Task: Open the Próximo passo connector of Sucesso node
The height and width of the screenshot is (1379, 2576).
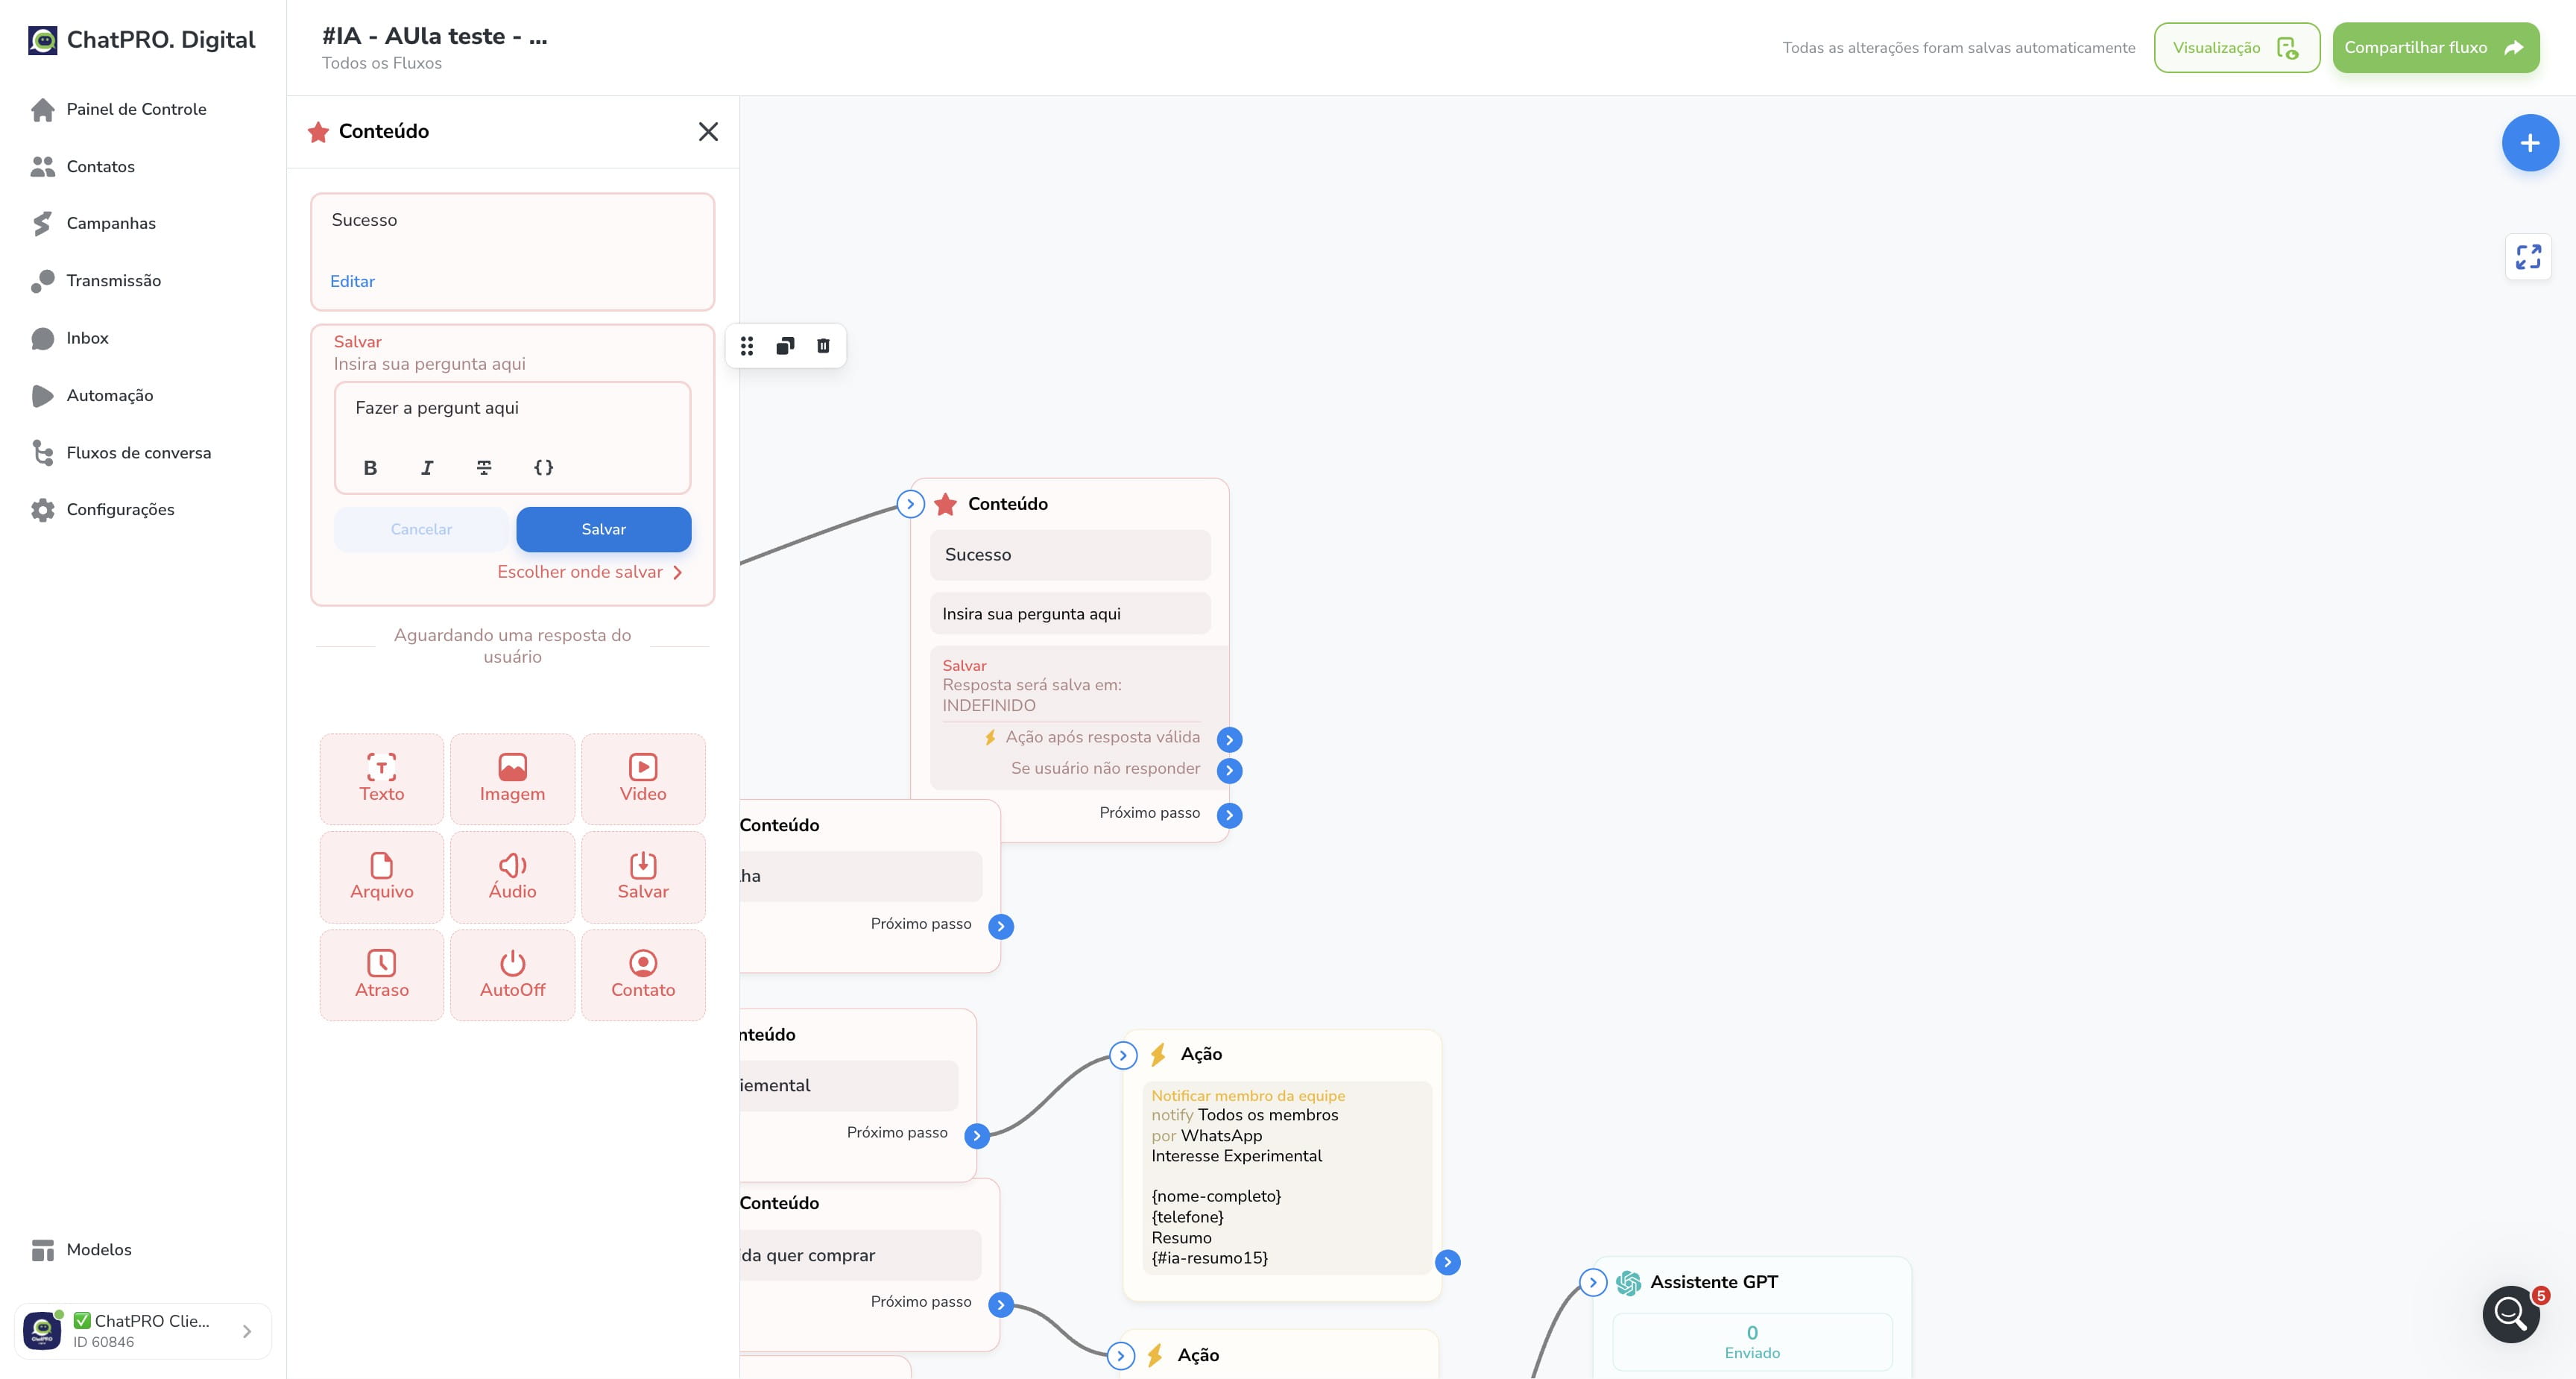Action: (1229, 815)
